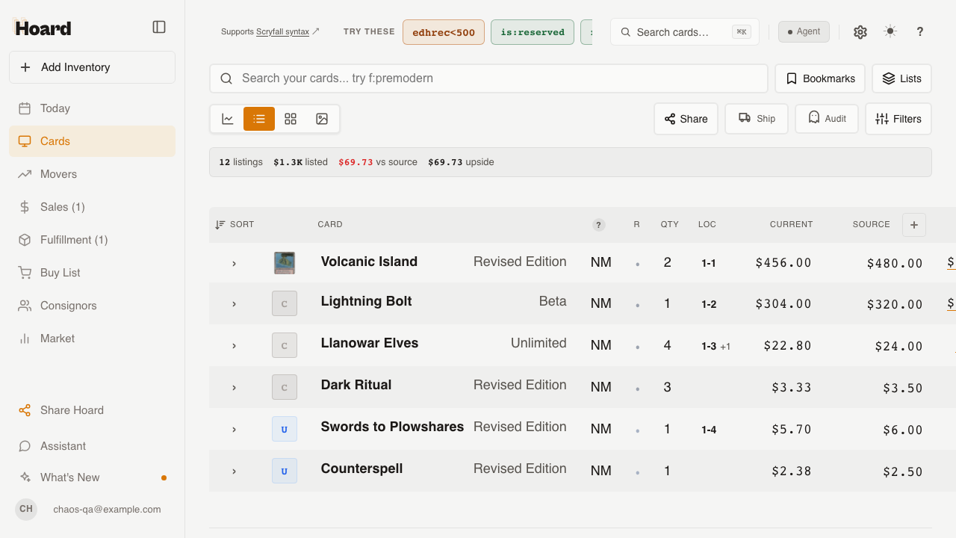956x538 pixels.
Task: Click Lightning Bolt location 1-2
Action: (x=709, y=304)
